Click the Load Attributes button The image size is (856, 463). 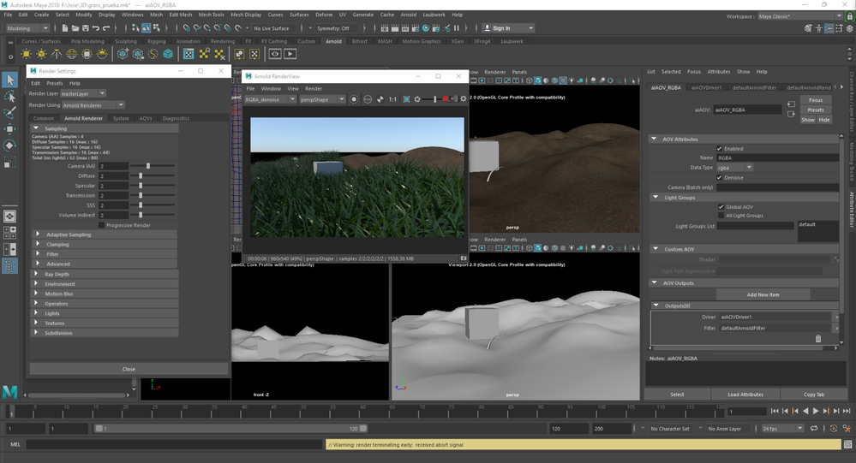point(745,395)
